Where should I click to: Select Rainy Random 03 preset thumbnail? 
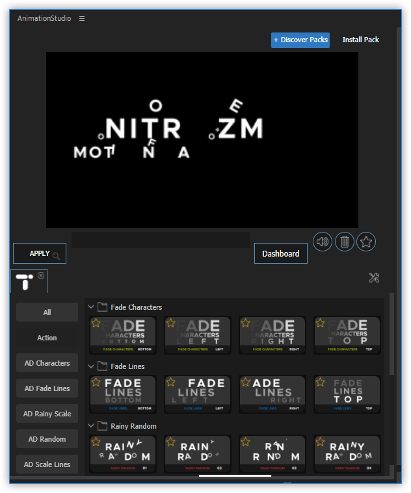(272, 454)
